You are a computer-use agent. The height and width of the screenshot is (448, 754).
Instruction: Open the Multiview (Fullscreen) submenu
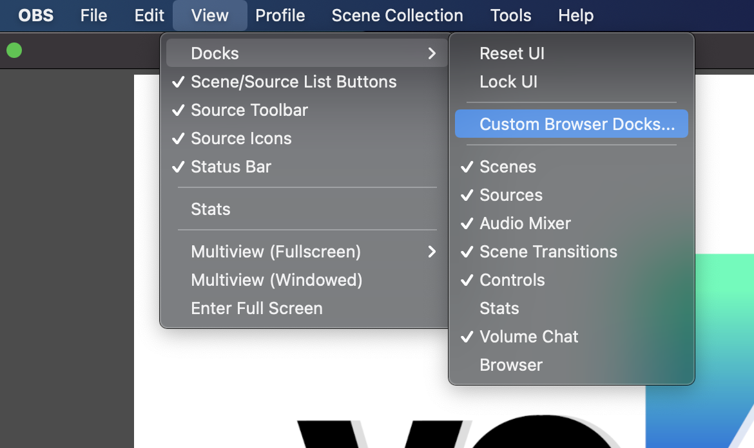(x=275, y=252)
